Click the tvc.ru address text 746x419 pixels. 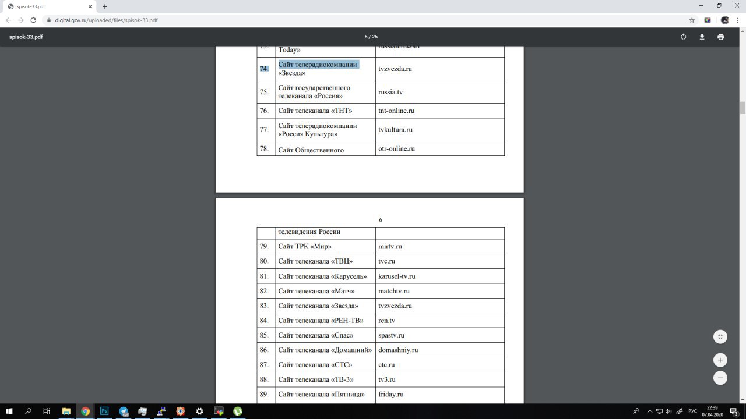click(x=386, y=261)
